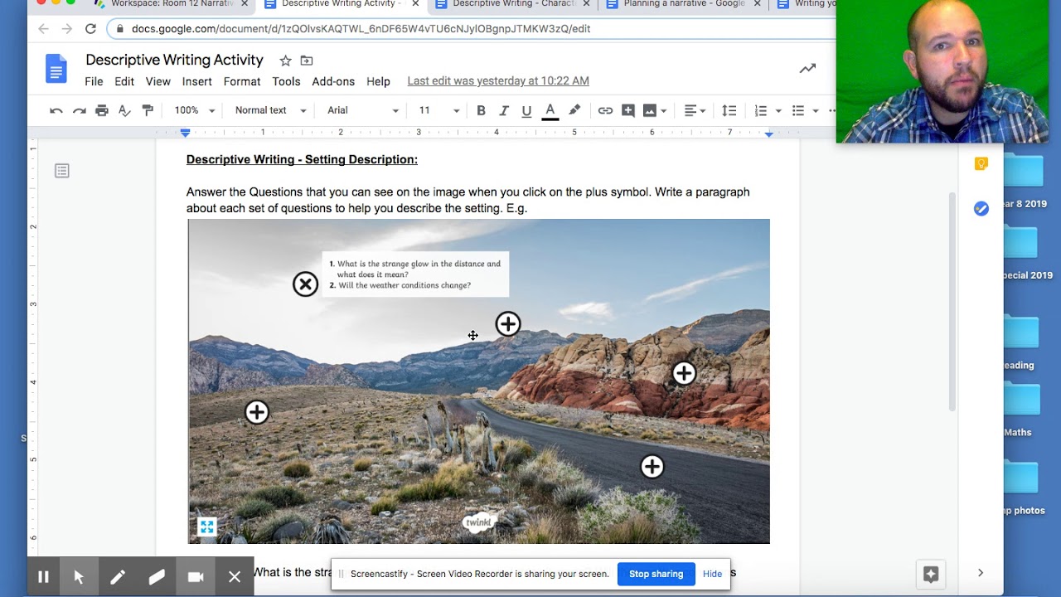Pause the Screencastify recording
This screenshot has width=1061, height=597.
43,577
